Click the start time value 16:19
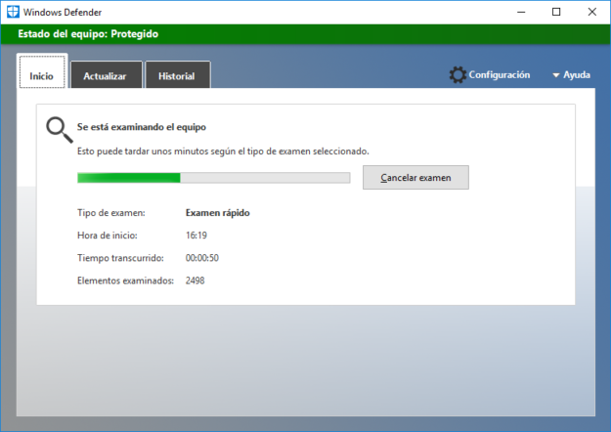The height and width of the screenshot is (432, 611). 196,236
